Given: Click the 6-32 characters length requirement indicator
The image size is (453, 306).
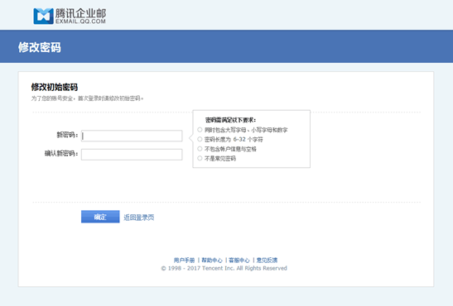Looking at the screenshot, I should (x=200, y=139).
